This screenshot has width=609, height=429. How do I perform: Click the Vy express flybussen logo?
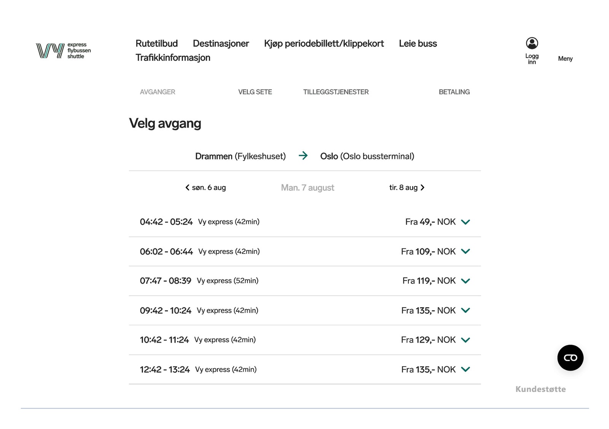(63, 51)
